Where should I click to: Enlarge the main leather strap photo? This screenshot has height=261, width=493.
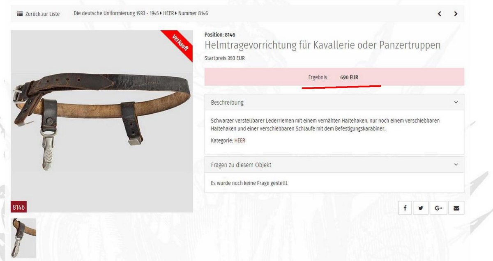tap(102, 121)
